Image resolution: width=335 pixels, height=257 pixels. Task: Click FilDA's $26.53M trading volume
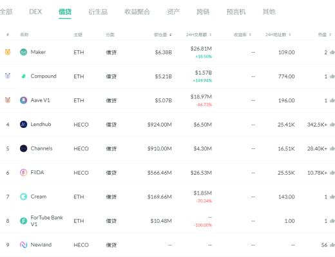pos(201,173)
